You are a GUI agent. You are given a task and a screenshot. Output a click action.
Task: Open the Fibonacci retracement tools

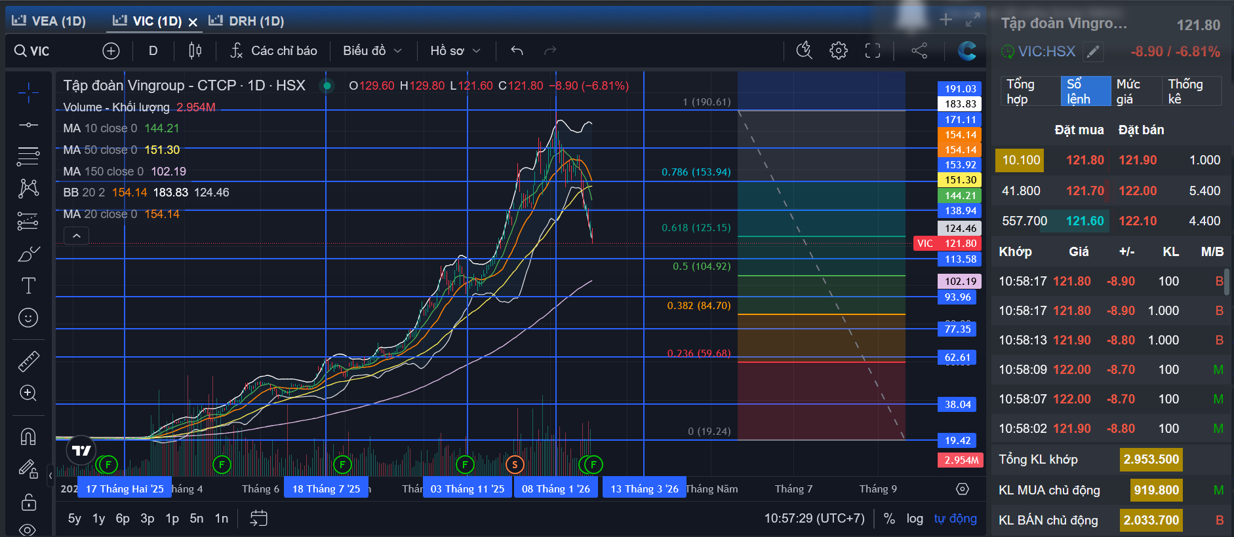click(x=28, y=156)
